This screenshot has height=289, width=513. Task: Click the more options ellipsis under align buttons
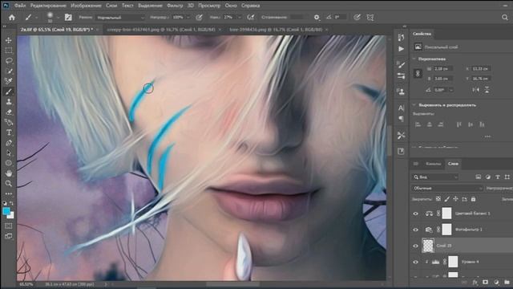pos(487,136)
